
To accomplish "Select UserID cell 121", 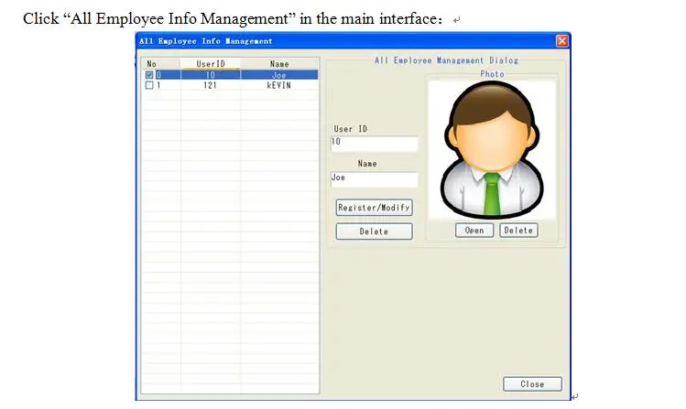I will [211, 85].
